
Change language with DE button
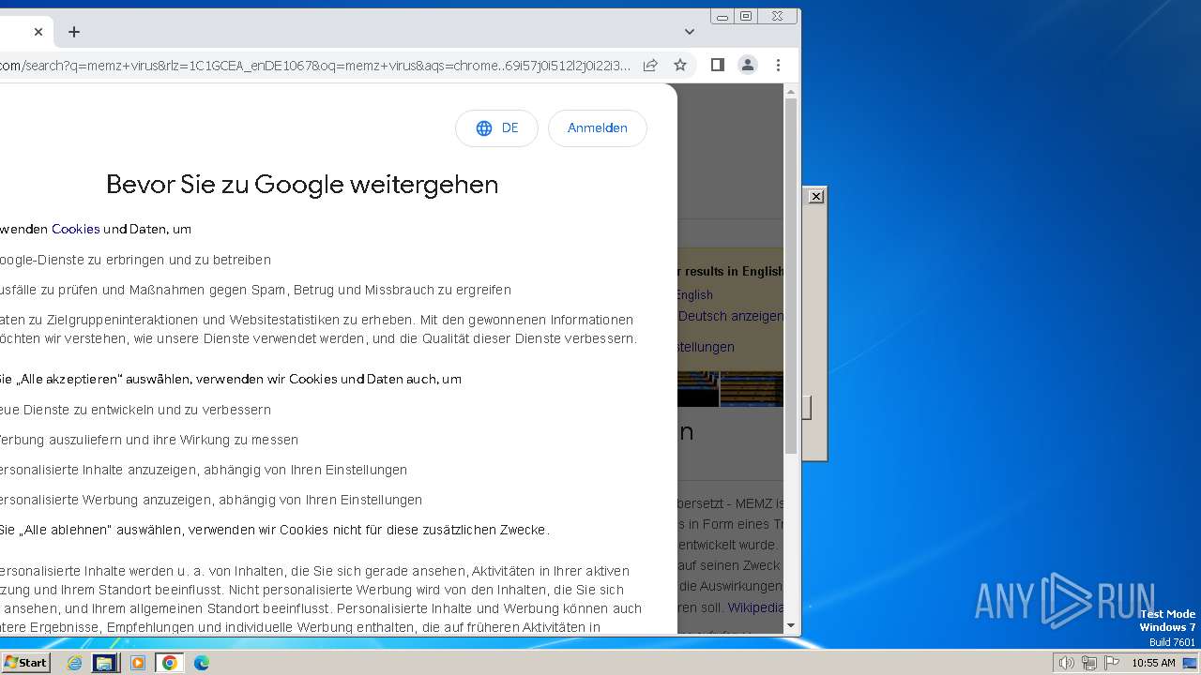[496, 128]
